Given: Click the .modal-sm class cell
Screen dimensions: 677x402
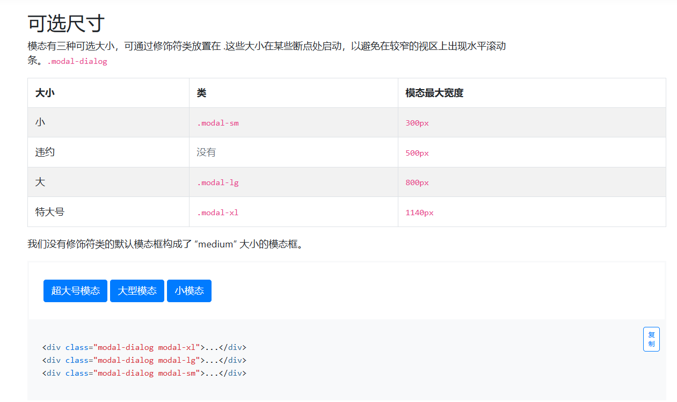Looking at the screenshot, I should (x=217, y=123).
